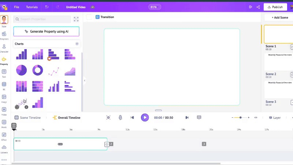This screenshot has width=293, height=165.
Task: Click the share icon near Publish
Action: (258, 7)
